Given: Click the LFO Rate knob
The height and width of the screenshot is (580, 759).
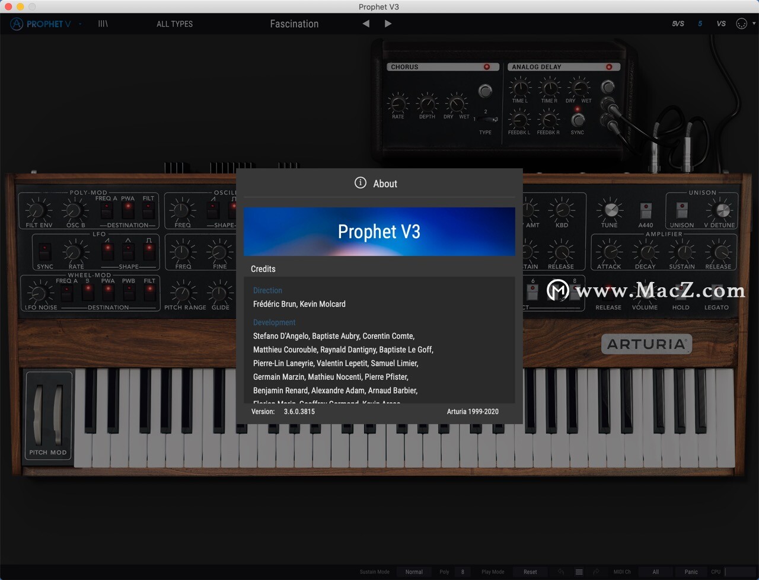Looking at the screenshot, I should [x=75, y=251].
